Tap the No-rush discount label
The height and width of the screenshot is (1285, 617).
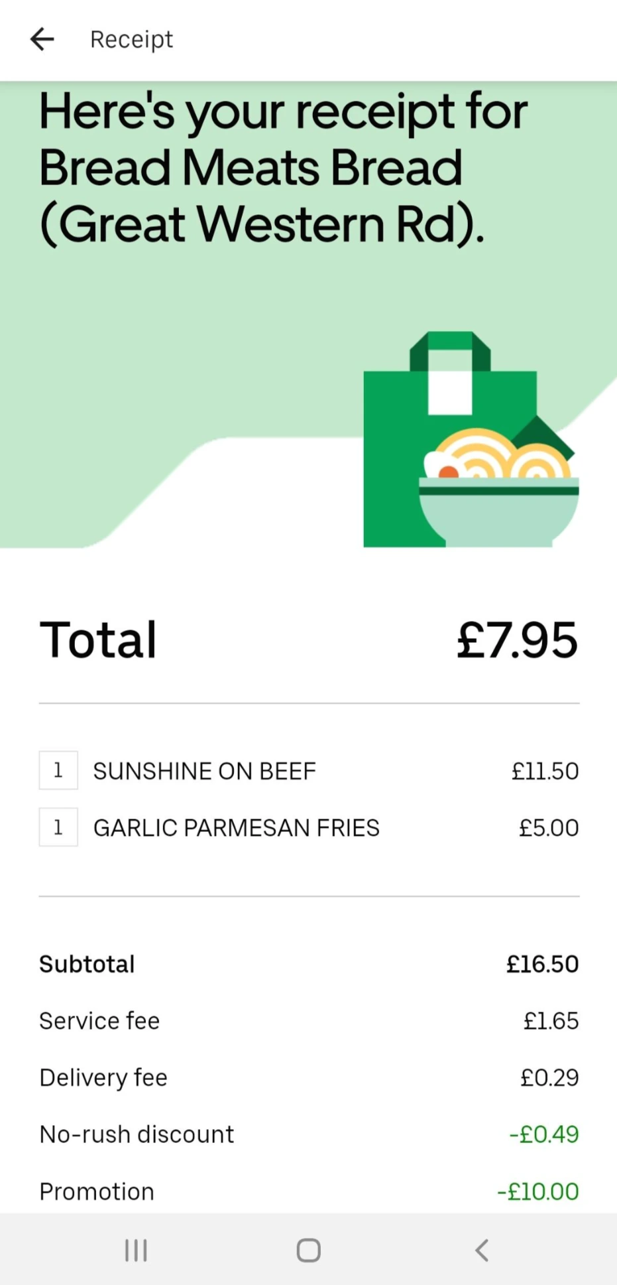pyautogui.click(x=137, y=1134)
